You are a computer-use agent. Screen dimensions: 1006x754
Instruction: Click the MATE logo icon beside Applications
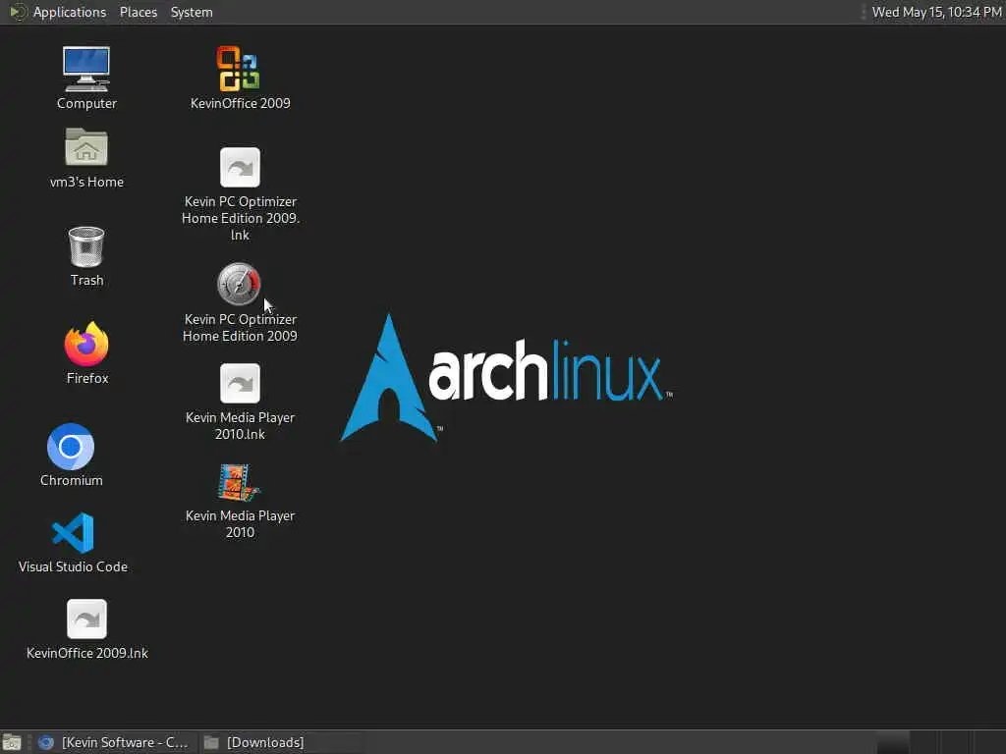19,12
